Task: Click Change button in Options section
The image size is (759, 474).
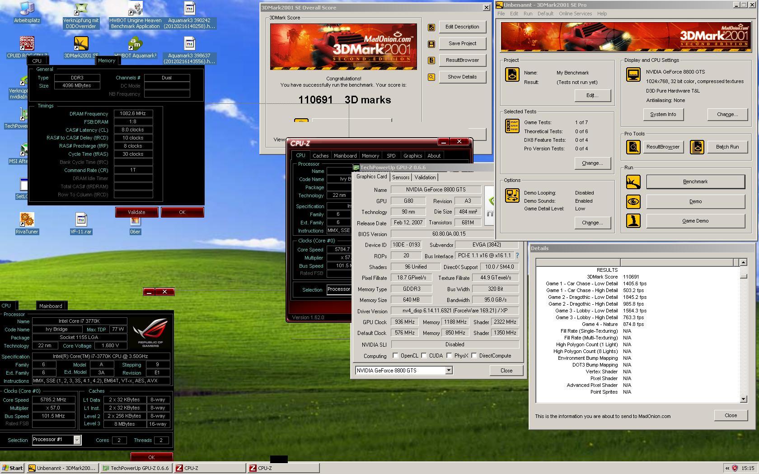Action: coord(592,223)
